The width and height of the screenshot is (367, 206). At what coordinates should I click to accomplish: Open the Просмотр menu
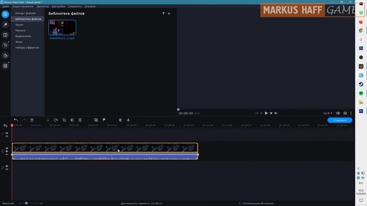43,6
